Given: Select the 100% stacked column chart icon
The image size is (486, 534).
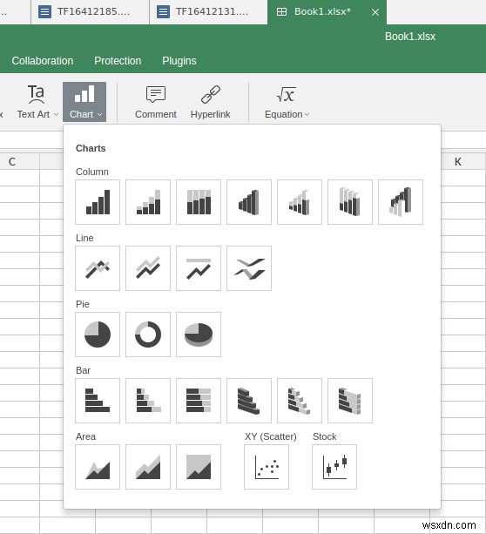Looking at the screenshot, I should pos(199,202).
